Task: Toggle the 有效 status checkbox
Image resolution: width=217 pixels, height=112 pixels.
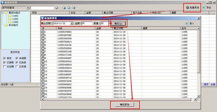Action: 4,58
